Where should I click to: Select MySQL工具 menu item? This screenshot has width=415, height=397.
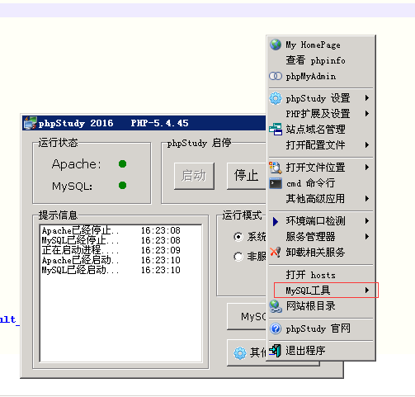321,291
